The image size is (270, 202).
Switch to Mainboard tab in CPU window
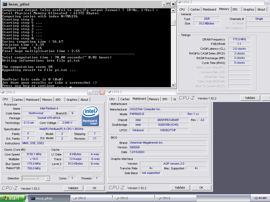pos(32,100)
